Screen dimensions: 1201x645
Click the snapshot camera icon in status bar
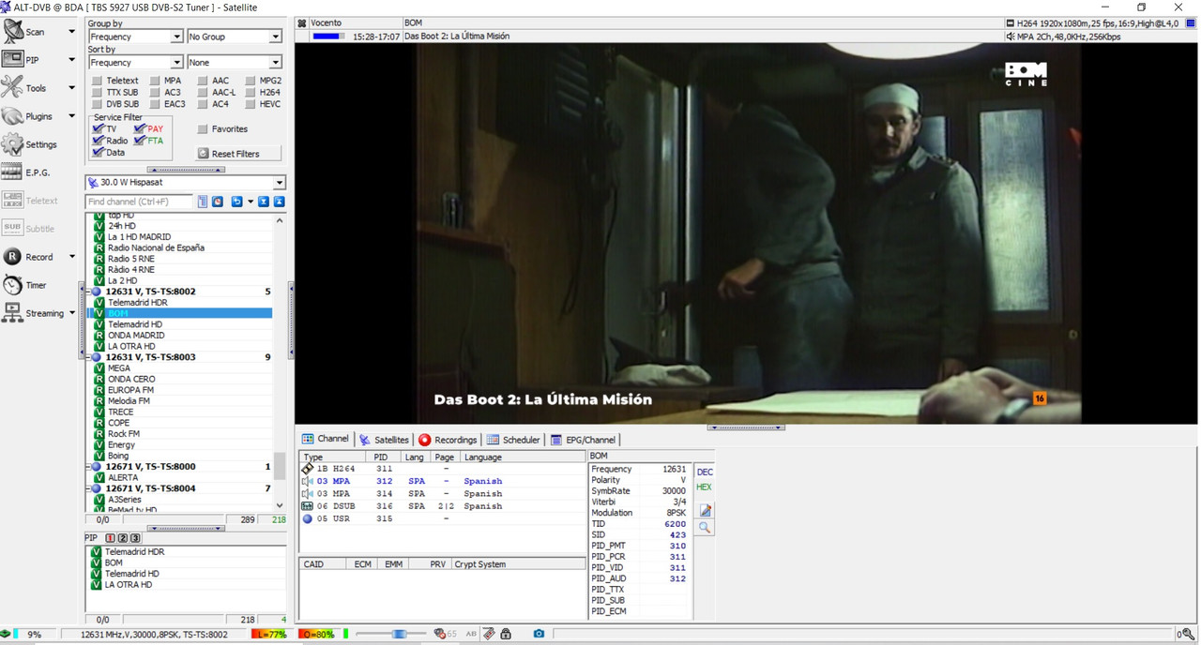[x=539, y=635]
